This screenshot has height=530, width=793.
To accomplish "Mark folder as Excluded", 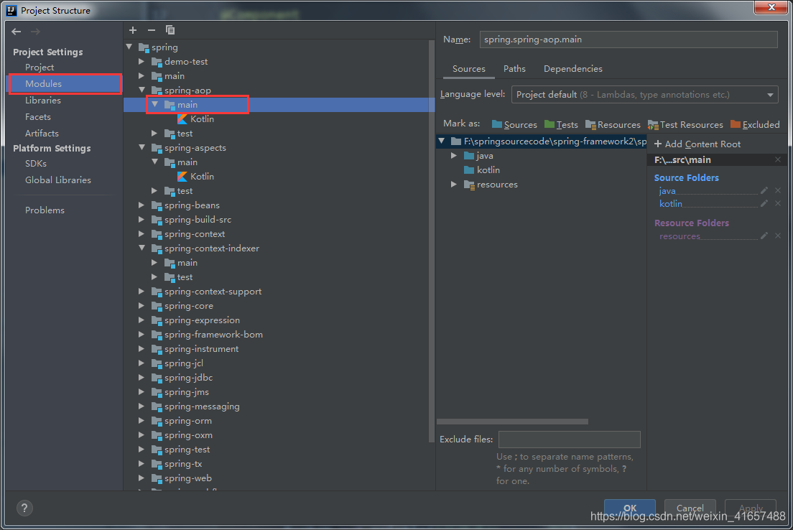I will 755,124.
